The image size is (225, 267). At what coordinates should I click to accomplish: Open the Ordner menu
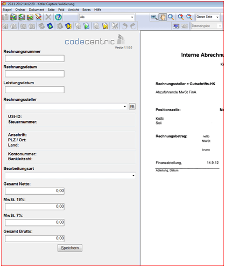[20, 10]
